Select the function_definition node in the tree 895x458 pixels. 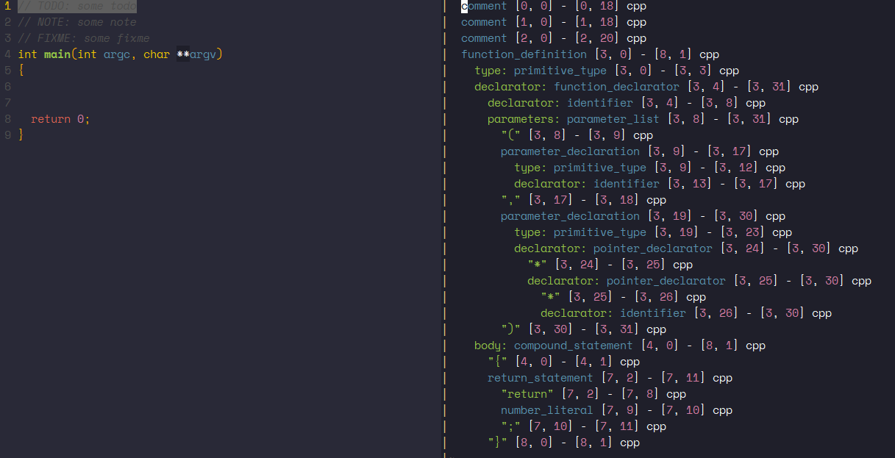tap(524, 54)
